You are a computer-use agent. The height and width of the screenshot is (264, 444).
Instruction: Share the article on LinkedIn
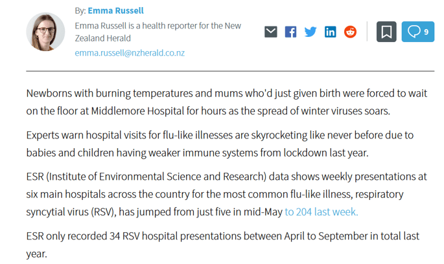331,32
